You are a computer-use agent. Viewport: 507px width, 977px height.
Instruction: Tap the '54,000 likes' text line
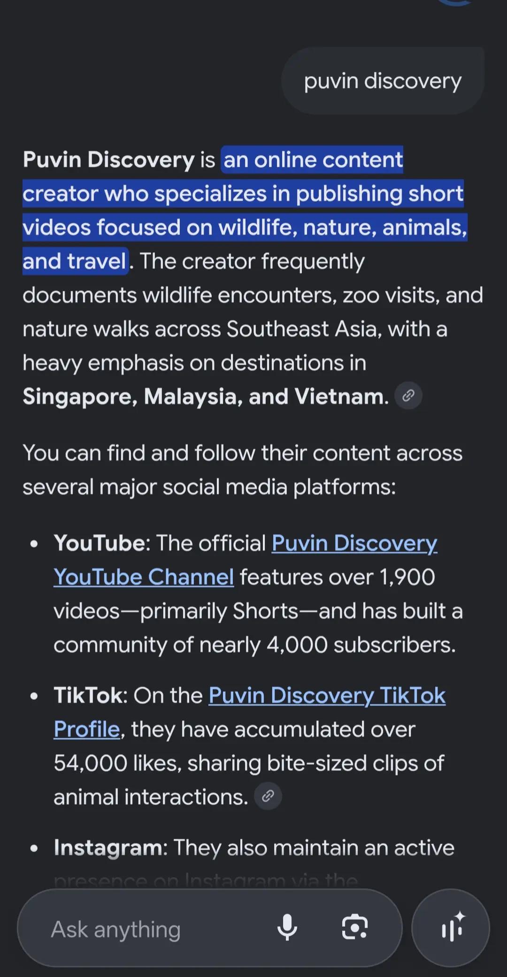(x=117, y=763)
